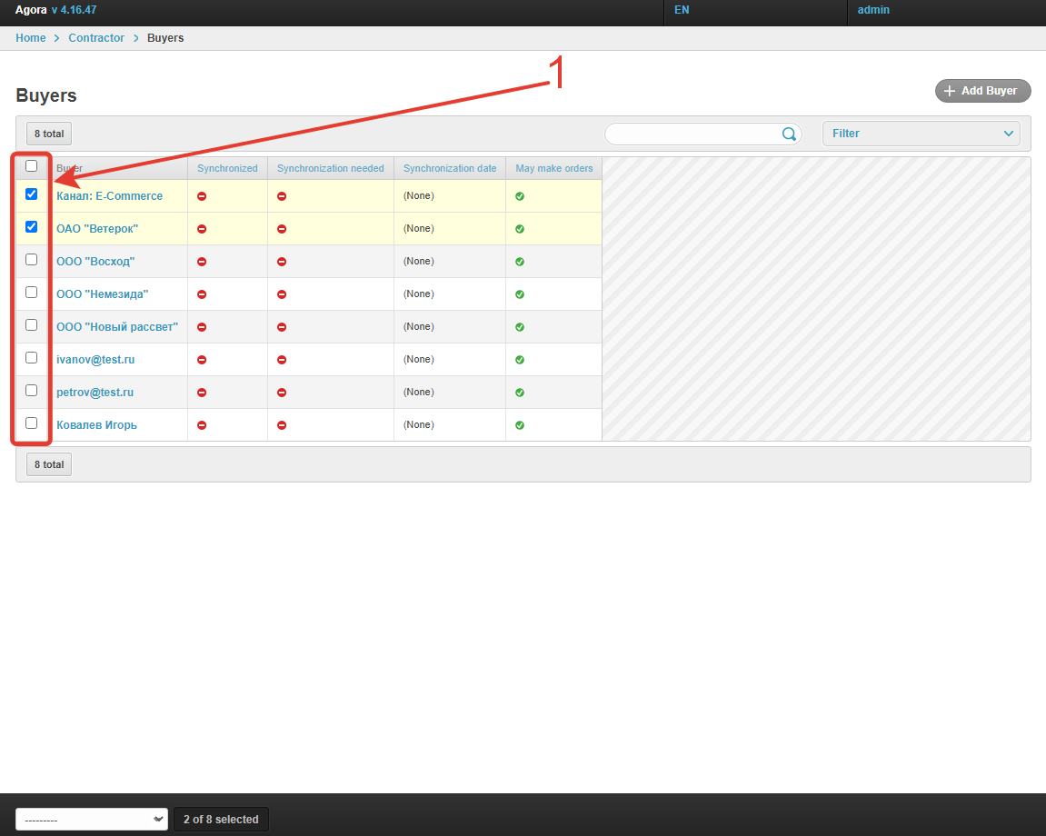Click red Synchronized icon for petrov@test.ru
Screen dimensions: 1046x836
tap(202, 393)
